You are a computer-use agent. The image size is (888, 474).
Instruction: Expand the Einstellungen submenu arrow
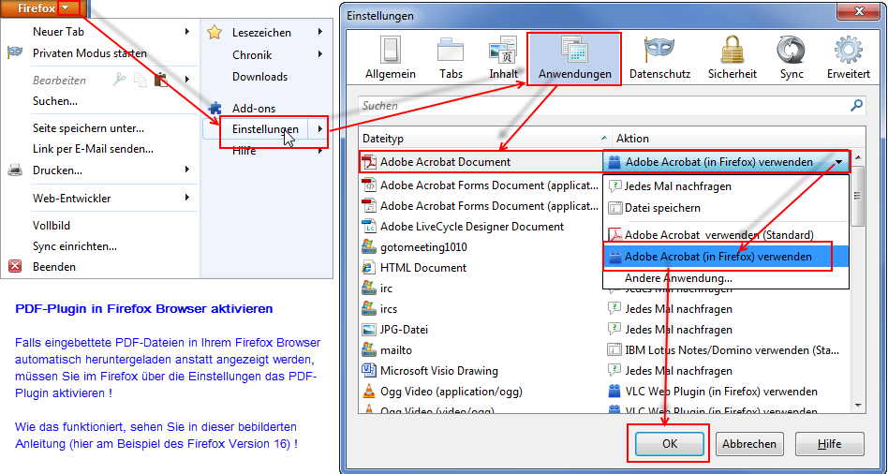click(320, 129)
